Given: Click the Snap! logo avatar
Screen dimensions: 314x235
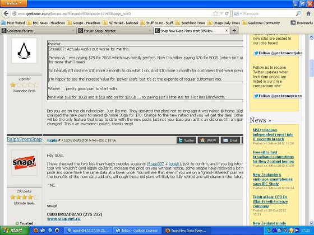Looking at the screenshot, I should click(x=24, y=163).
